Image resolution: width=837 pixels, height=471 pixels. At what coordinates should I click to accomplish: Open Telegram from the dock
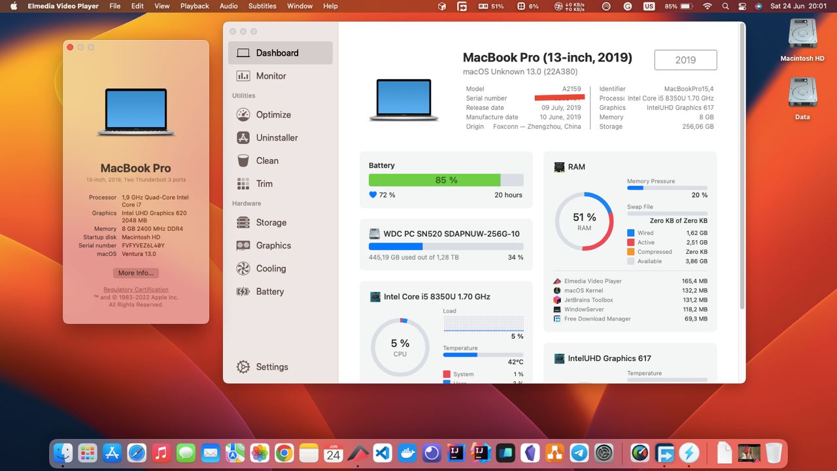[579, 453]
